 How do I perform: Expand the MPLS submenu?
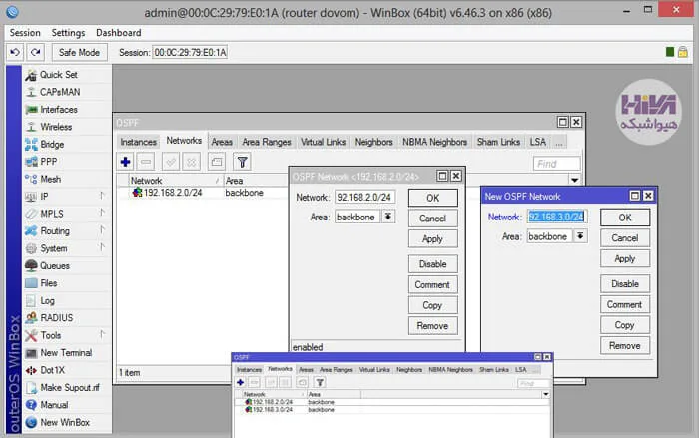67,214
